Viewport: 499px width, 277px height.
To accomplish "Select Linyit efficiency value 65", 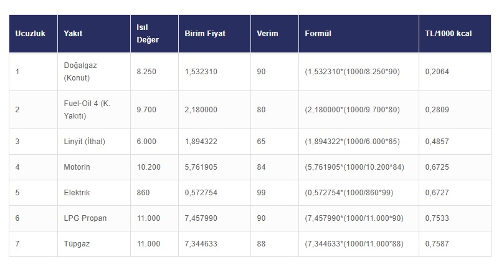I will coord(261,142).
